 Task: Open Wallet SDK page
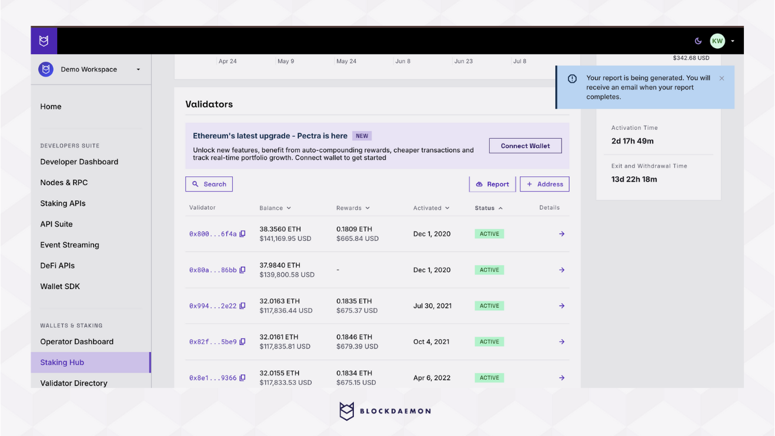(60, 286)
